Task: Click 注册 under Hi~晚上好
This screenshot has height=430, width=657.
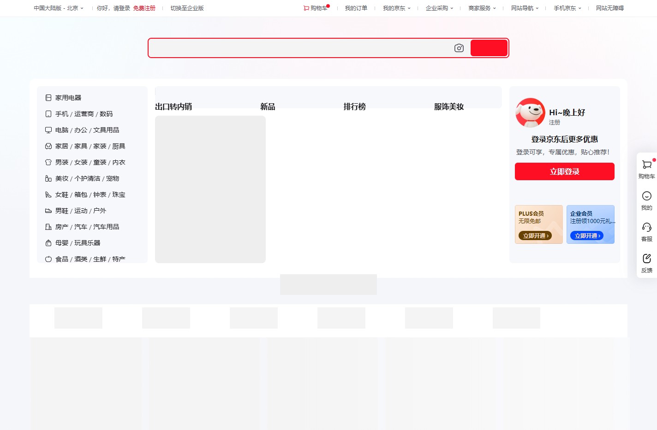Action: [x=555, y=123]
